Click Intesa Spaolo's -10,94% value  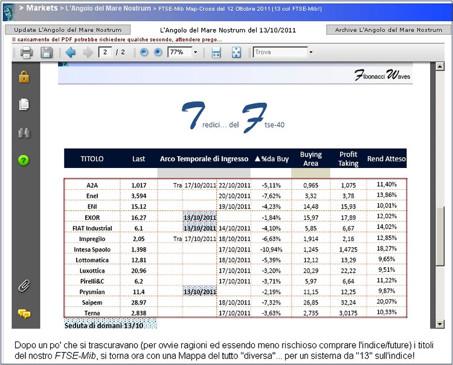[271, 250]
